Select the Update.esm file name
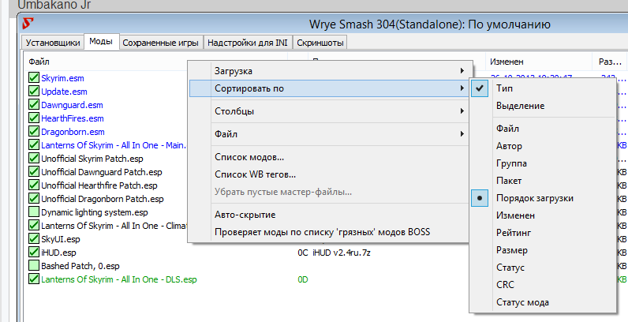The image size is (628, 322). pos(64,92)
